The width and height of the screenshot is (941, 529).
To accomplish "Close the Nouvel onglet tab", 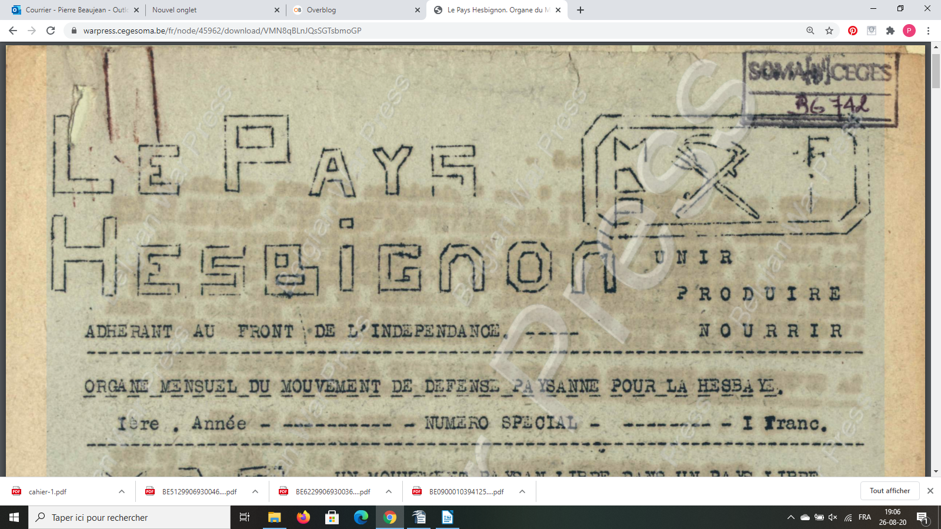I will pos(277,10).
